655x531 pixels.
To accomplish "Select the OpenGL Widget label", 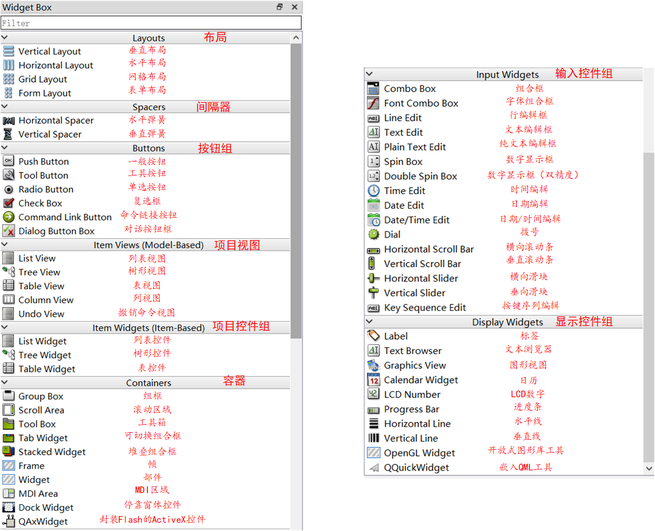I will coord(419,453).
